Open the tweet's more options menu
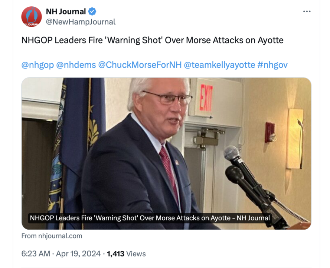Viewport: 330px width, 268px height. tap(307, 12)
